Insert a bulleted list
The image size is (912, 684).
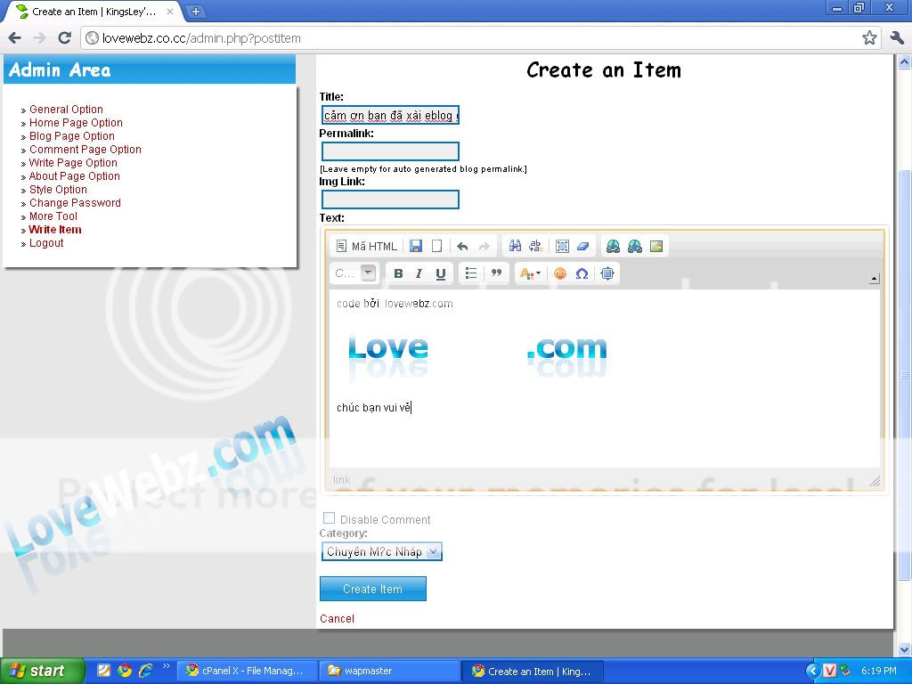tap(471, 273)
